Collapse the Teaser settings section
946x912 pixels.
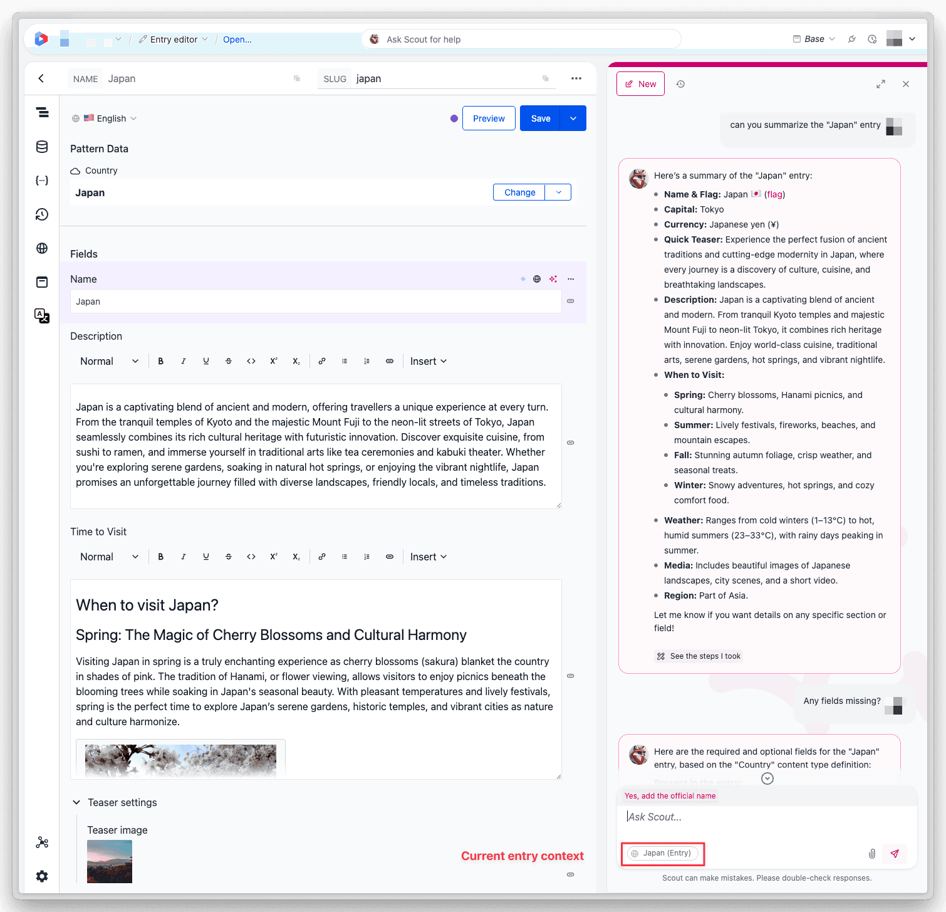click(76, 802)
